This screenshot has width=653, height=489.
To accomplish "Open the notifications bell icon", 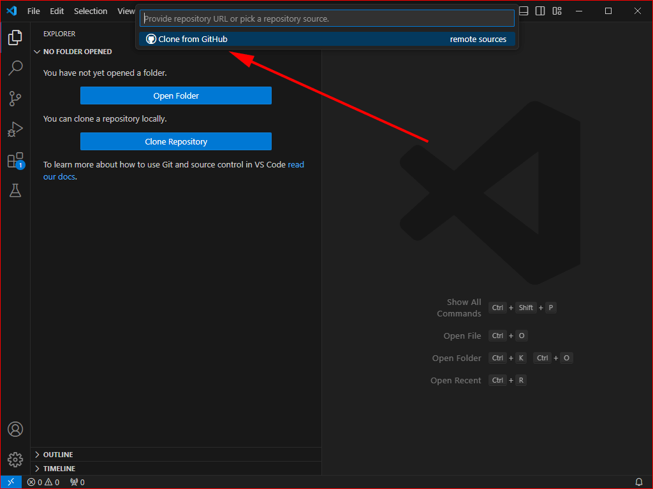I will pyautogui.click(x=638, y=482).
